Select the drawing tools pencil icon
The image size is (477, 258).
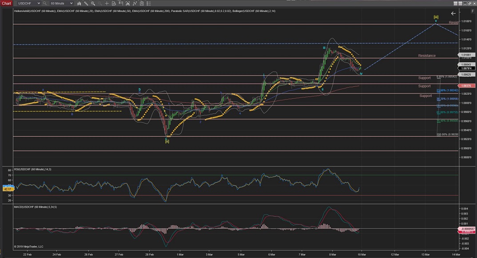tap(86, 4)
